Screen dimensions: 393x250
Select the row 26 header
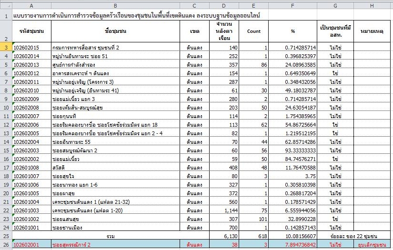coord(6,245)
